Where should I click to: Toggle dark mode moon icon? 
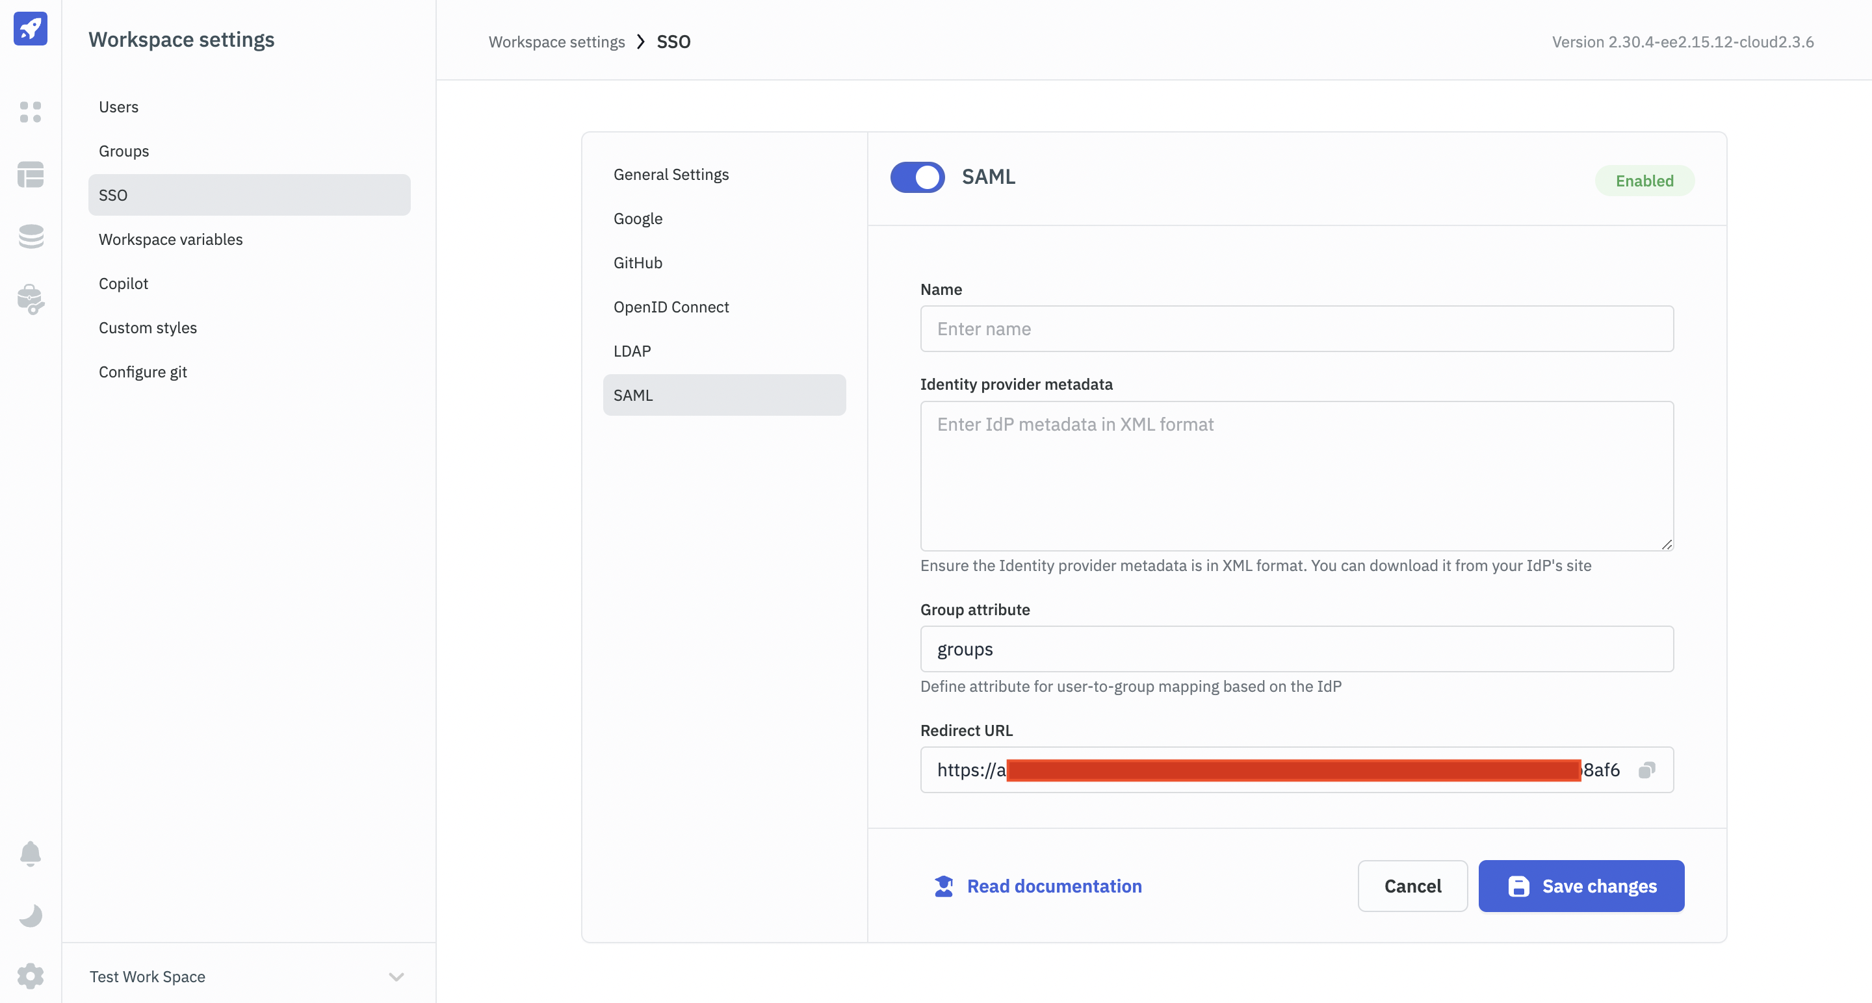pyautogui.click(x=30, y=915)
